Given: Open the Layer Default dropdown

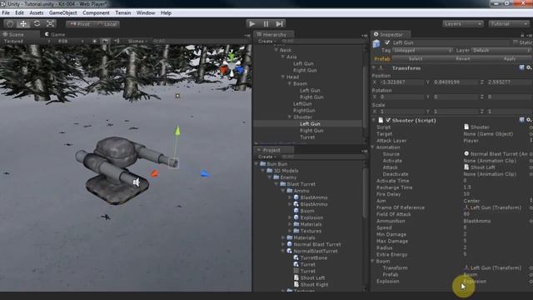Looking at the screenshot, I should pyautogui.click(x=501, y=50).
